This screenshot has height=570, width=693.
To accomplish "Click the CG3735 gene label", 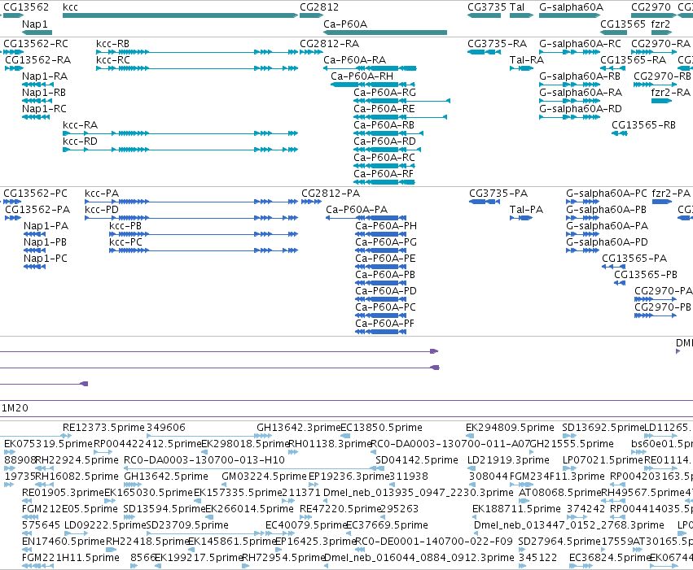I will point(487,7).
